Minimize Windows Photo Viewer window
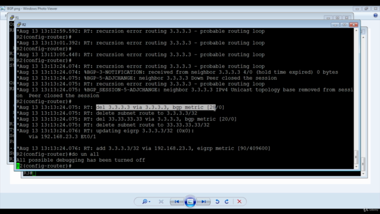The height and width of the screenshot is (214, 380). pos(357,9)
